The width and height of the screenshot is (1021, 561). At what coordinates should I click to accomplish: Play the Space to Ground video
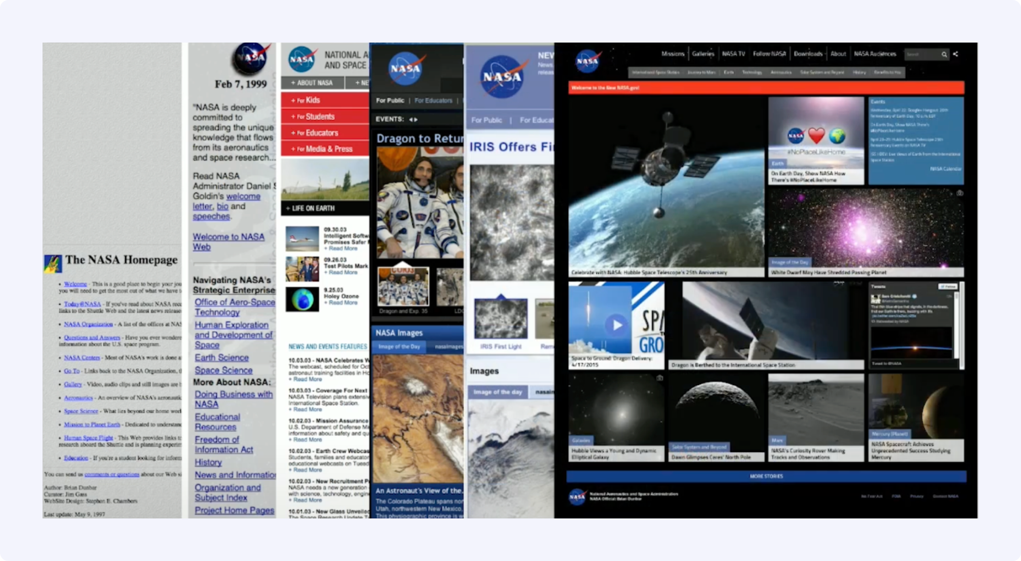click(616, 325)
